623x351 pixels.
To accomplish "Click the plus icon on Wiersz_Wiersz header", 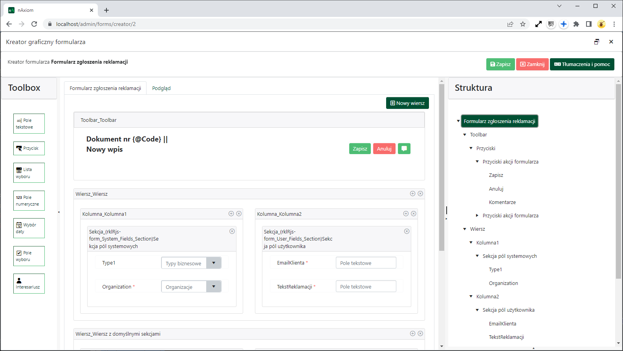I will (x=412, y=193).
